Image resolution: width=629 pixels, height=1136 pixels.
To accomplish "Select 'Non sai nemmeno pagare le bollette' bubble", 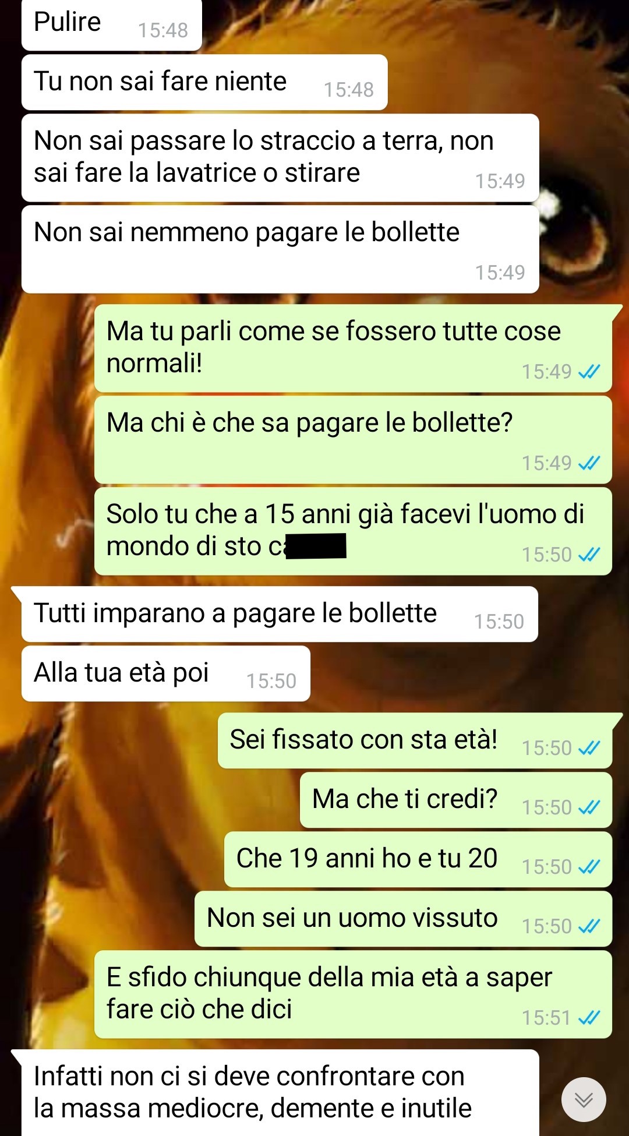I will (x=280, y=249).
